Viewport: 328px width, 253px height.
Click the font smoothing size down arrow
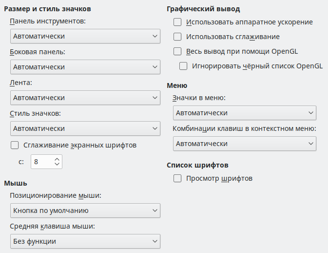(57, 165)
